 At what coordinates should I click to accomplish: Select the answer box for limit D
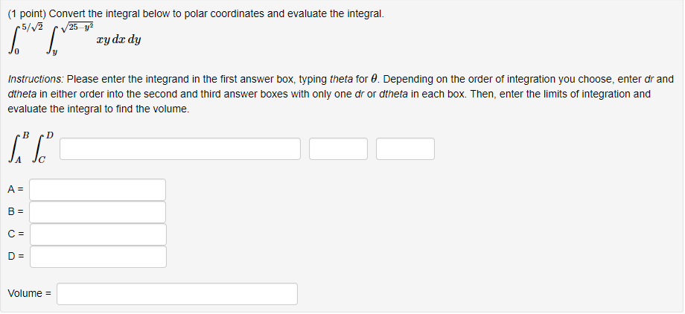point(98,257)
